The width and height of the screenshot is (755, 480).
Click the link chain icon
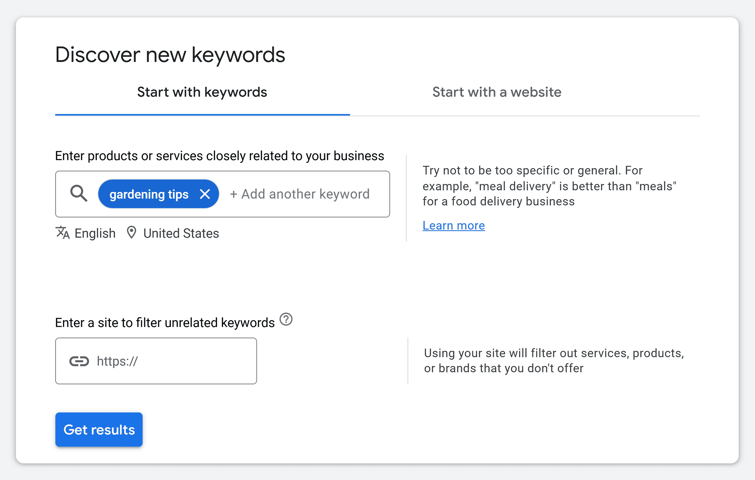(79, 361)
